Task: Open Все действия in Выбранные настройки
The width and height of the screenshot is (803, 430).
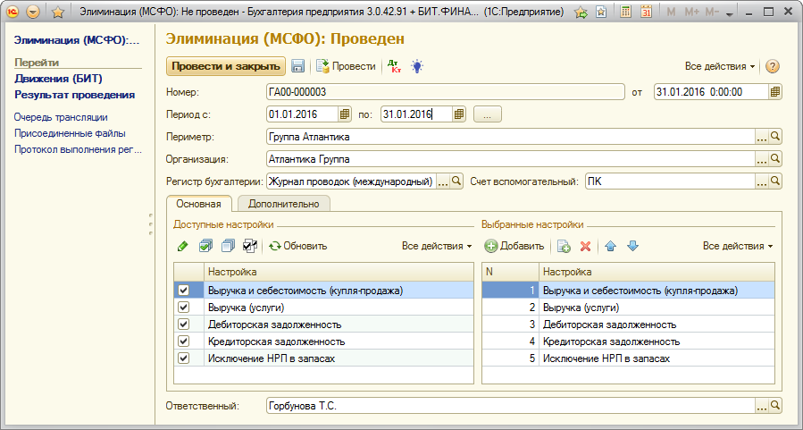Action: point(737,246)
